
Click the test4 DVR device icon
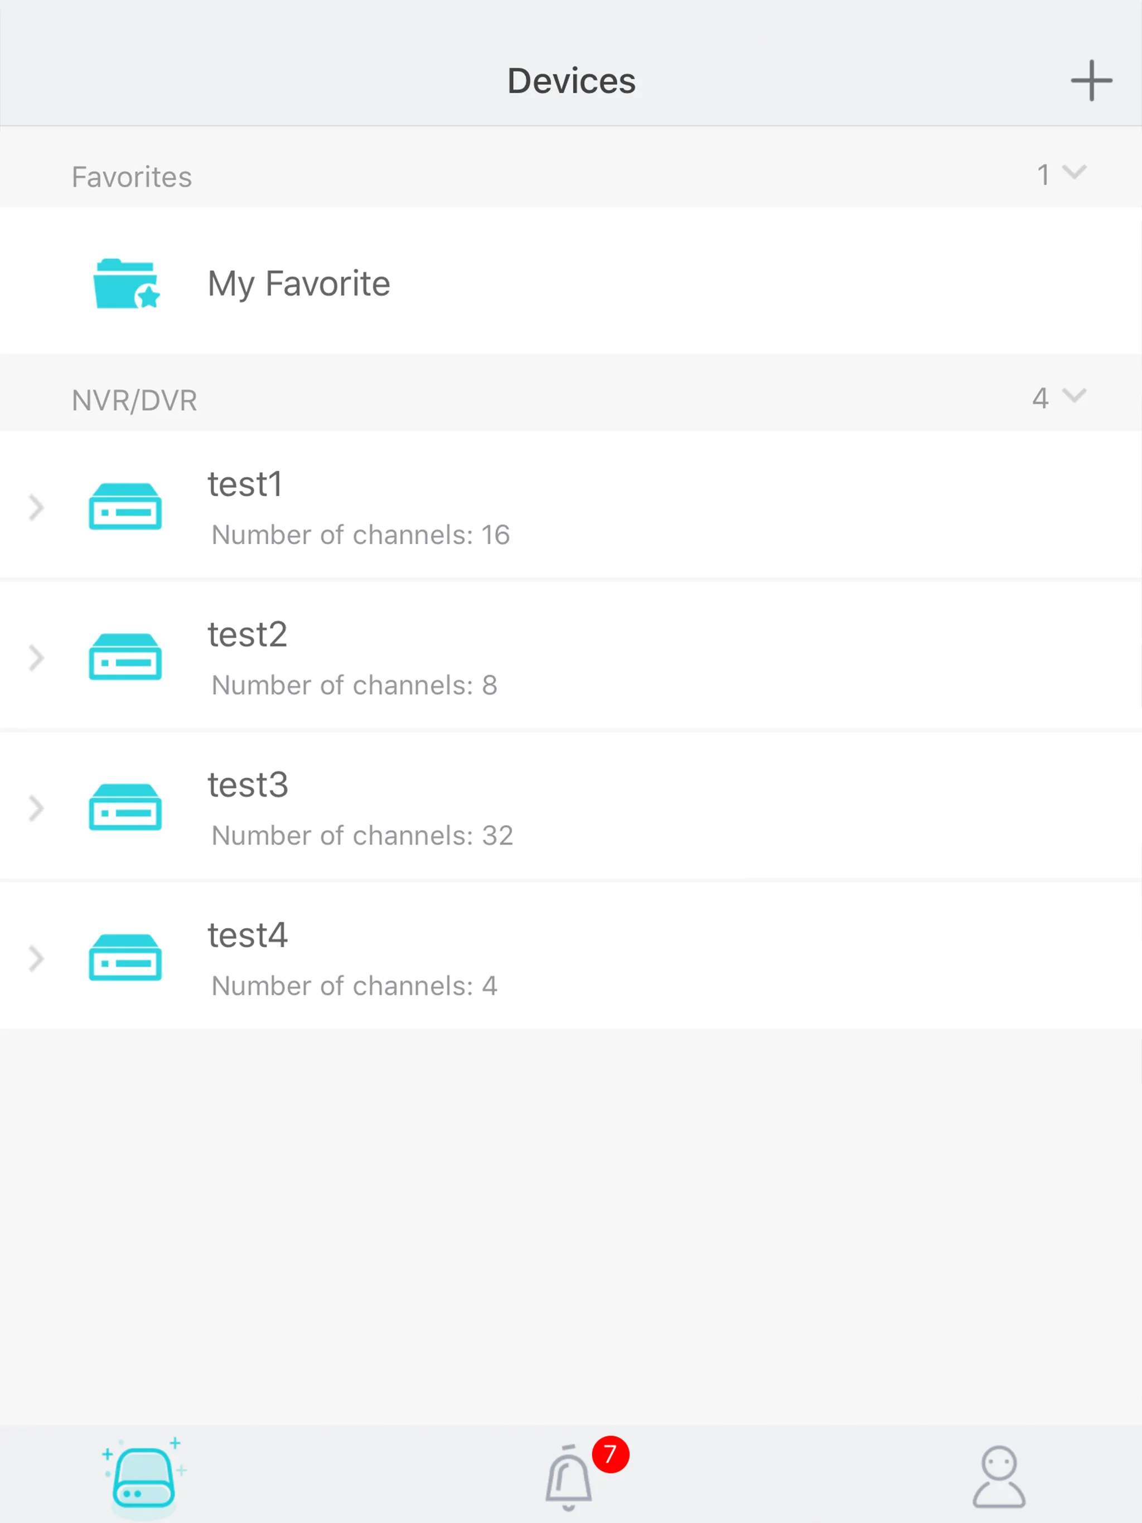pos(125,958)
